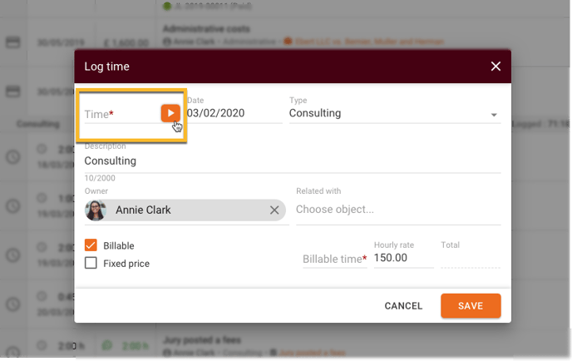Edit the Date field 03/02/2020

point(234,113)
